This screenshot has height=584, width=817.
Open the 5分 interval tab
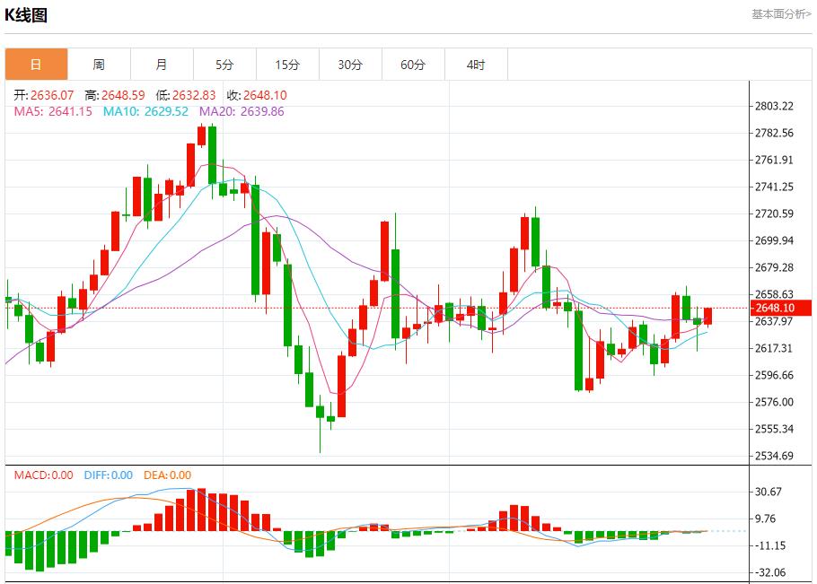point(224,65)
